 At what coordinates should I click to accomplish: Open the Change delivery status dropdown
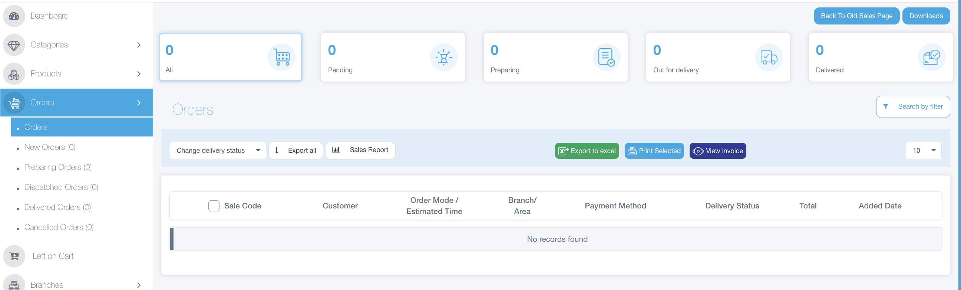coord(218,151)
